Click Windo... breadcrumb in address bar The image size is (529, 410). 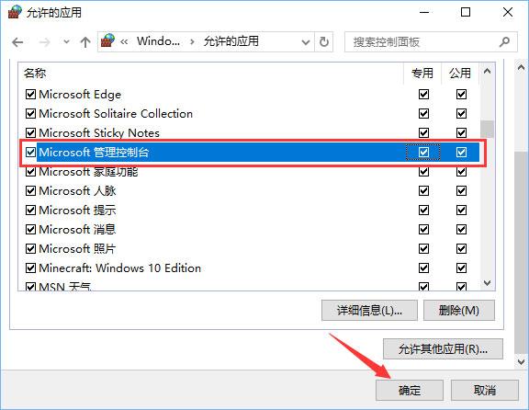(x=158, y=41)
